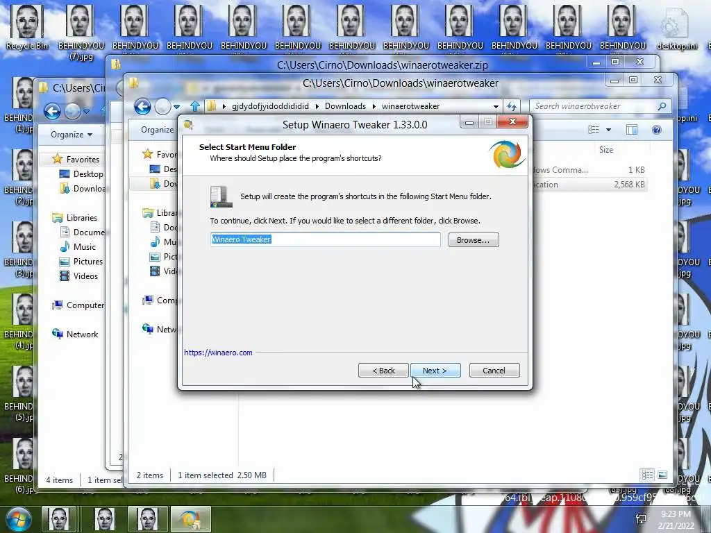The height and width of the screenshot is (533, 711).
Task: Click second face icon on taskbar
Action: [105, 519]
